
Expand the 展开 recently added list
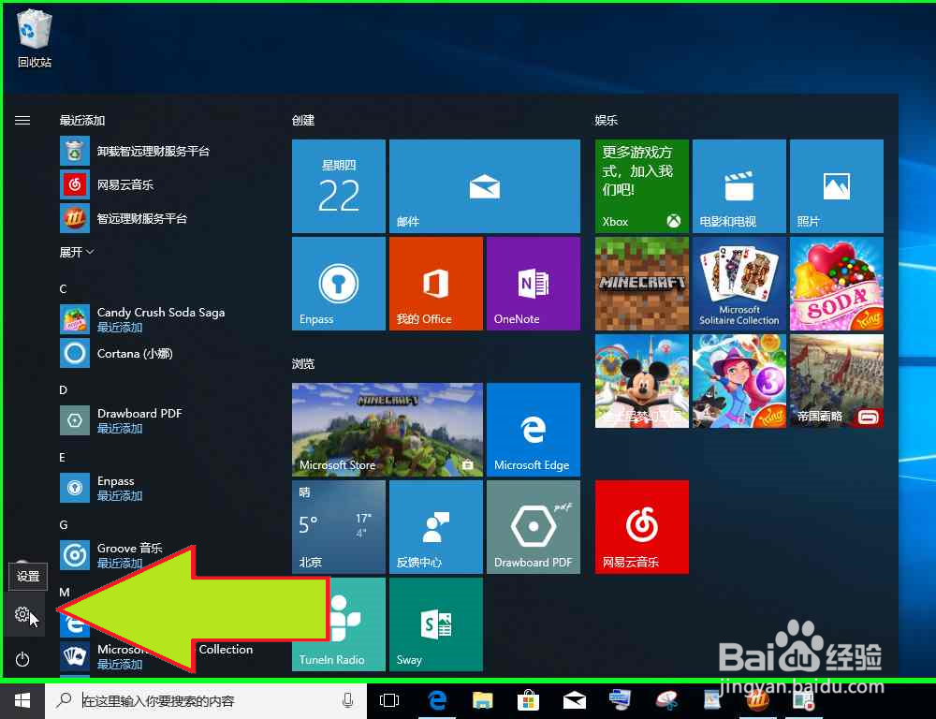point(77,252)
